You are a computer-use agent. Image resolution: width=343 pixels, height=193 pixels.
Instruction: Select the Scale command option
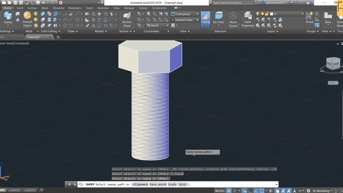(173, 184)
